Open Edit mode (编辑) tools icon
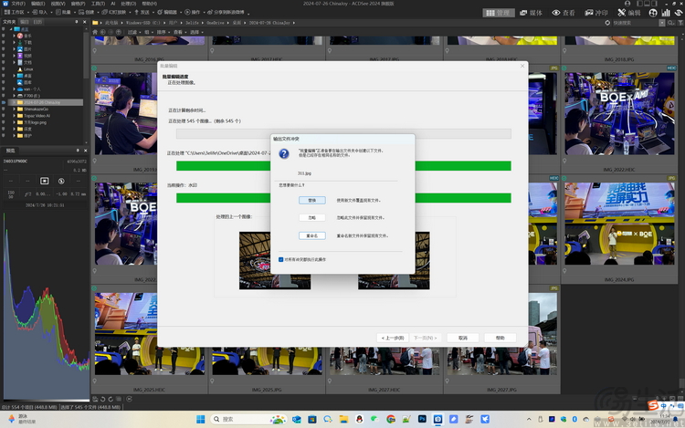The image size is (685, 428). pyautogui.click(x=629, y=13)
